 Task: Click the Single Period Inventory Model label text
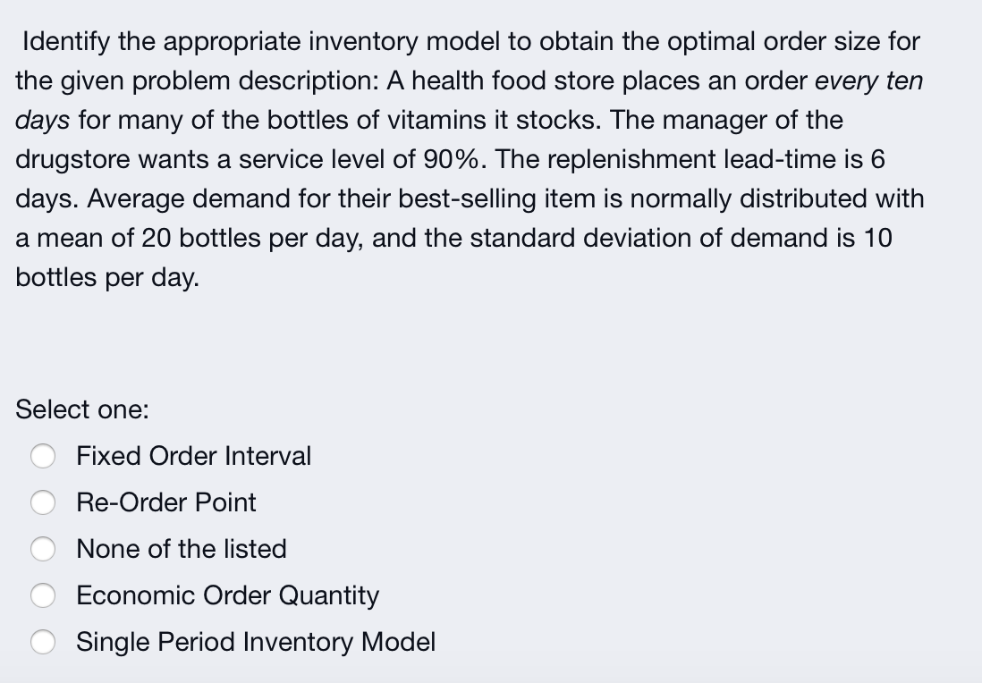pos(255,642)
